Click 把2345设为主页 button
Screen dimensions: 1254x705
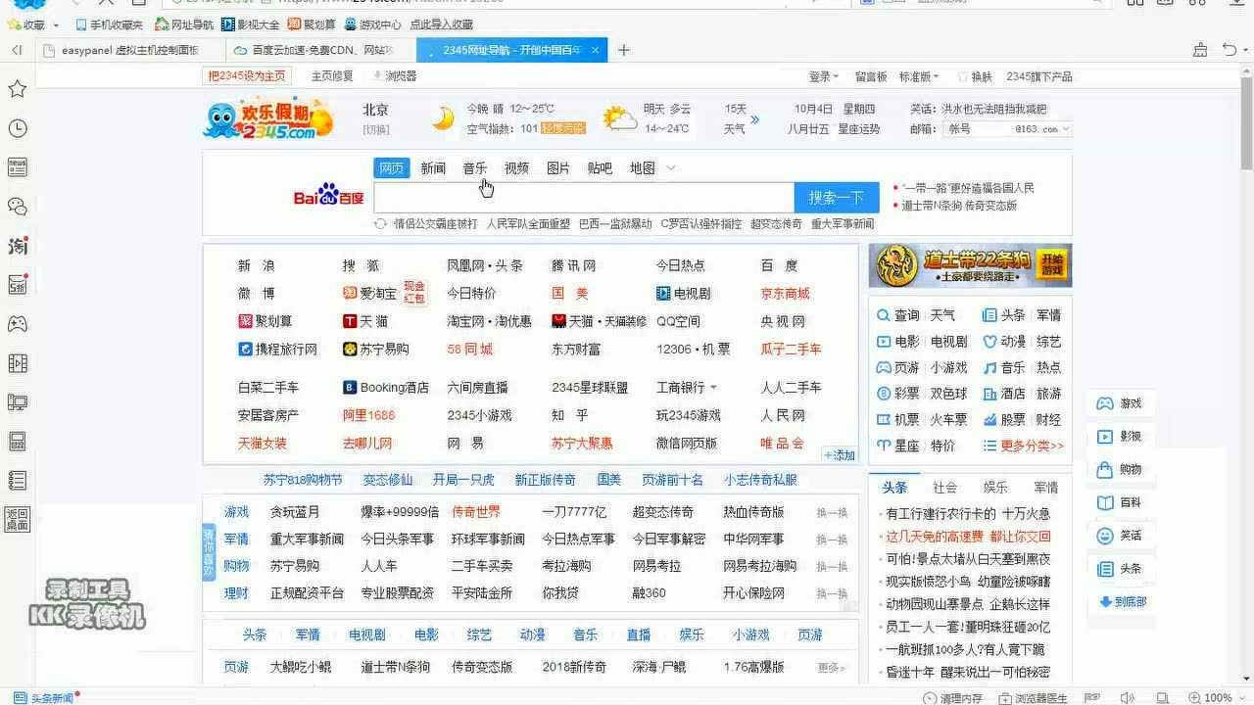[x=247, y=76]
